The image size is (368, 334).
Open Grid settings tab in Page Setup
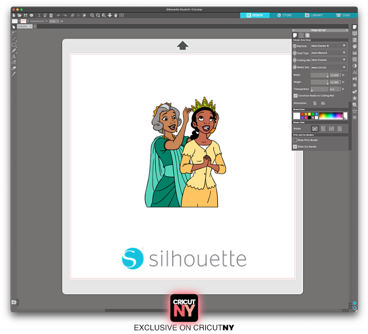coord(301,35)
